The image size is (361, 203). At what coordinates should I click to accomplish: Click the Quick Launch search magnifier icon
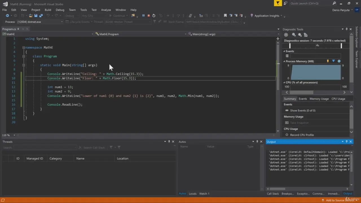click(334, 3)
